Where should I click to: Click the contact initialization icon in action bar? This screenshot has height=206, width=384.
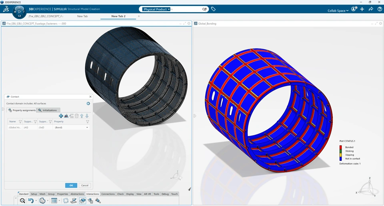pyautogui.click(x=98, y=201)
